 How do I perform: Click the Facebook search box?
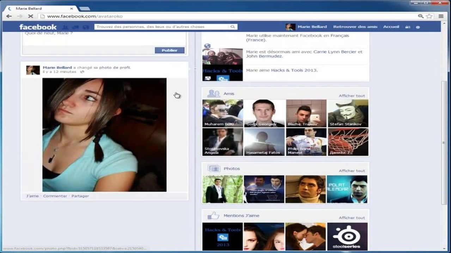pos(161,27)
